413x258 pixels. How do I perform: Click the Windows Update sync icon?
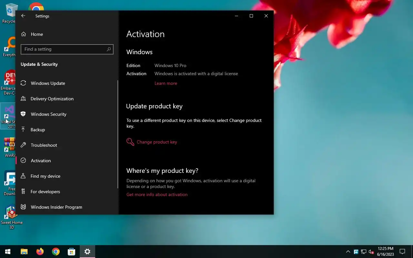(23, 83)
